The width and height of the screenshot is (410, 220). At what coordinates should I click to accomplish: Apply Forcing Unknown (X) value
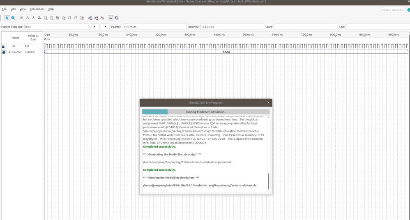pyautogui.click(x=21, y=18)
